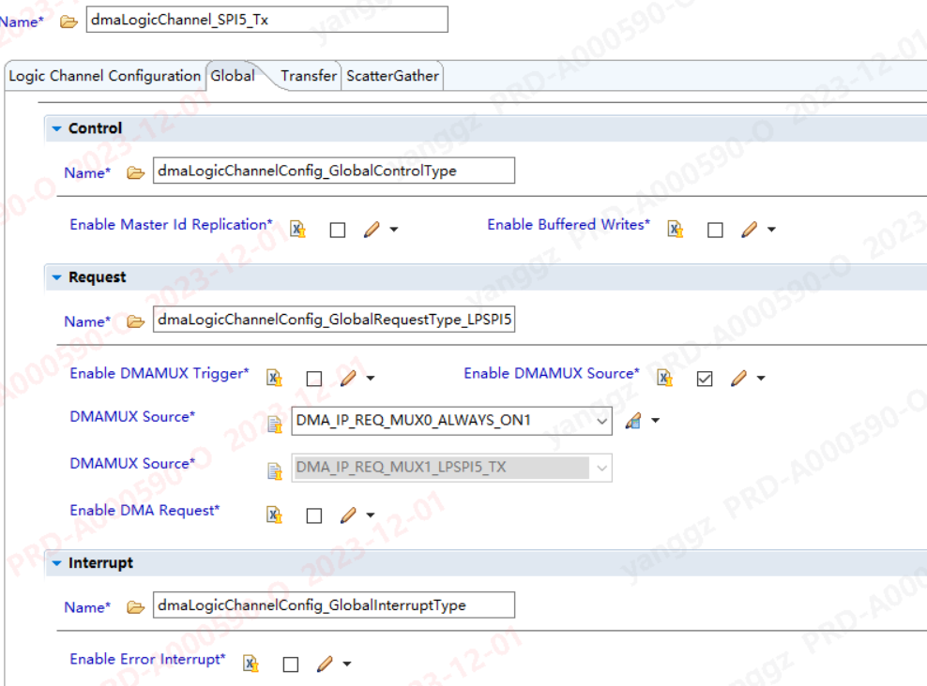Click the Enable DMA Request label

point(144,511)
